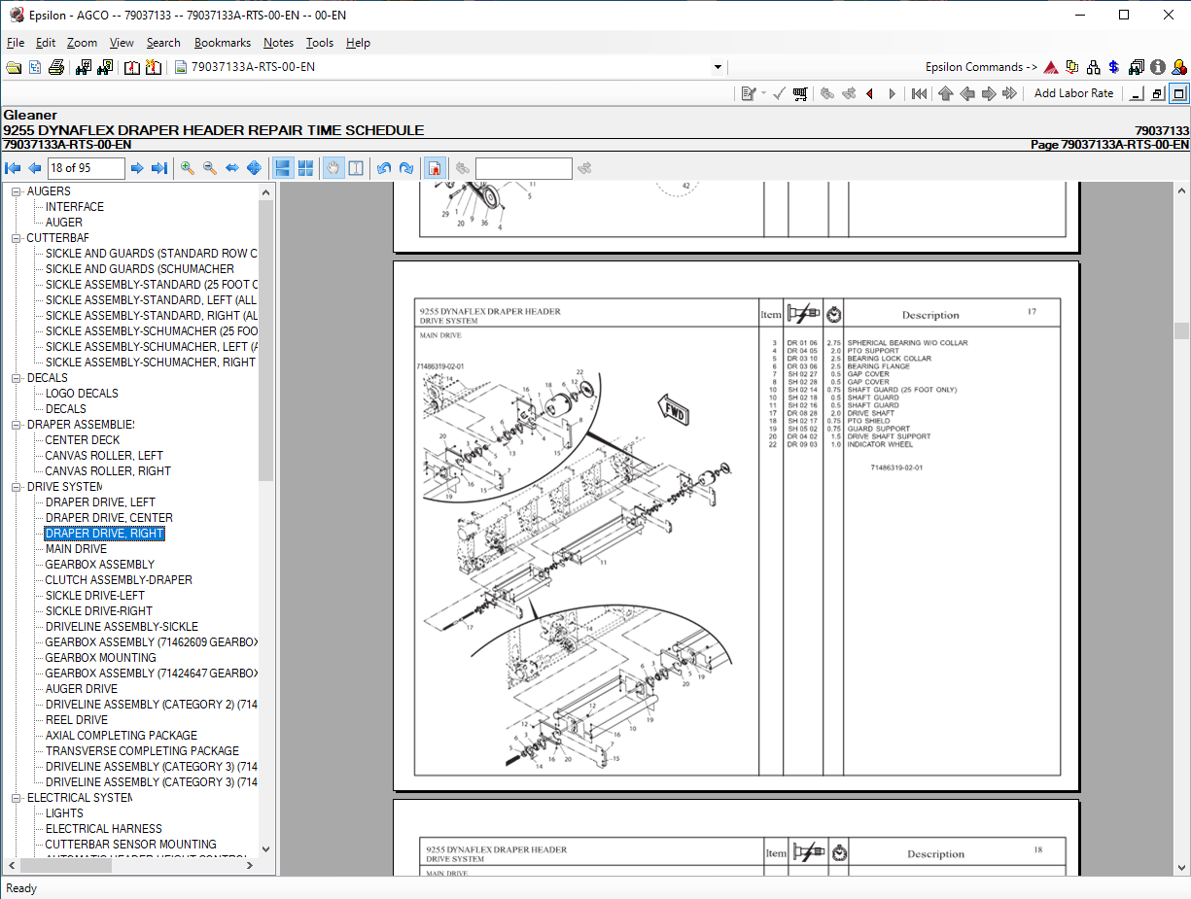This screenshot has height=899, width=1191.
Task: Open the document selector dropdown arrow
Action: [718, 67]
